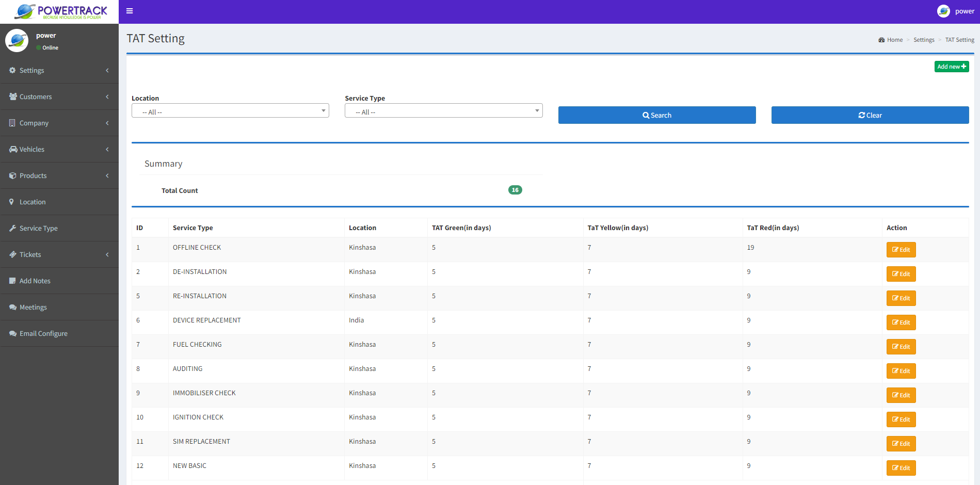980x485 pixels.
Task: Open Email Configure in sidebar
Action: coord(43,333)
